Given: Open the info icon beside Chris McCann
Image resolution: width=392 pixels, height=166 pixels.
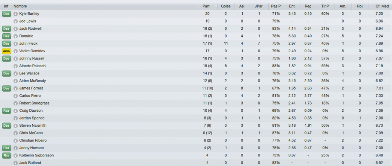Looking at the screenshot, I should [x=15, y=133].
